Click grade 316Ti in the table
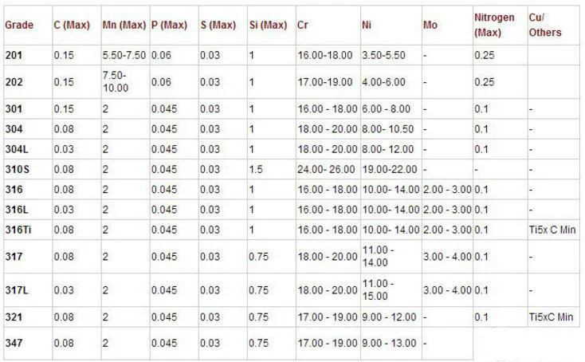This screenshot has height=362, width=585. pos(18,230)
